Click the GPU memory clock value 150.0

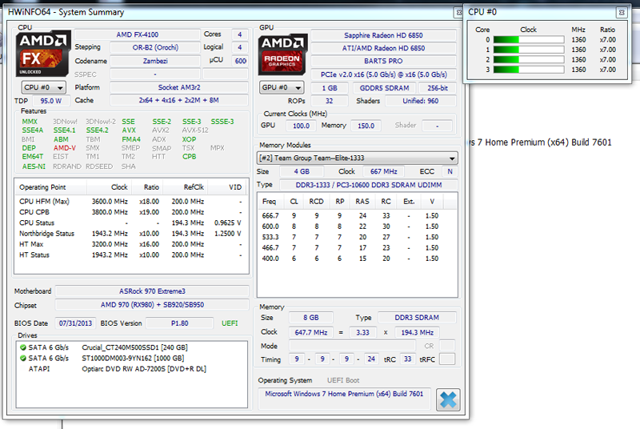[366, 126]
